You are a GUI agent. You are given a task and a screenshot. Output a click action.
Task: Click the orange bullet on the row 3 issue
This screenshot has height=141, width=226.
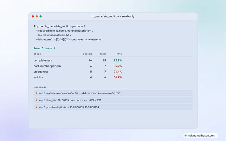point(36,93)
